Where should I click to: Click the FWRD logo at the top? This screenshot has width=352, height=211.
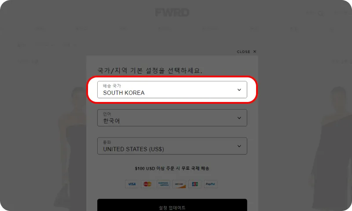point(172,13)
